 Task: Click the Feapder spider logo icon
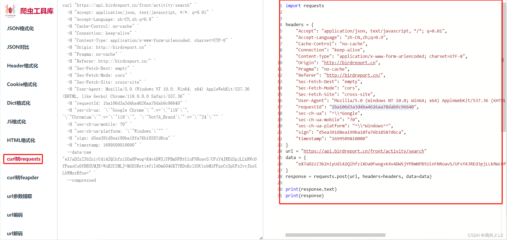[x=10, y=11]
